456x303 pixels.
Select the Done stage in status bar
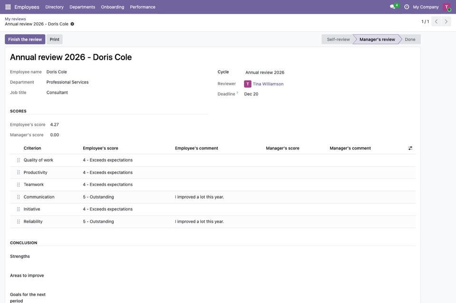(x=410, y=39)
